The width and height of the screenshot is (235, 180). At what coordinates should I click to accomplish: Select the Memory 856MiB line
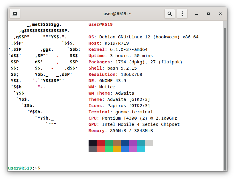121,131
